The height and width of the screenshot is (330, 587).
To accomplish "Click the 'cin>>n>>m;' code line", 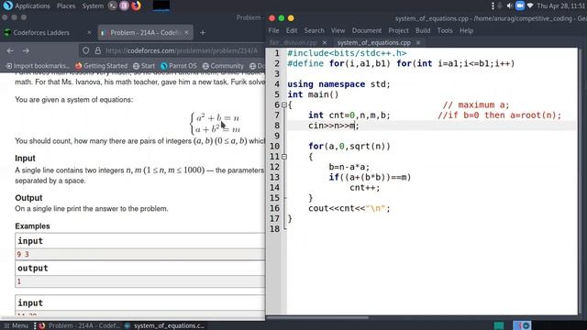I will pyautogui.click(x=334, y=126).
